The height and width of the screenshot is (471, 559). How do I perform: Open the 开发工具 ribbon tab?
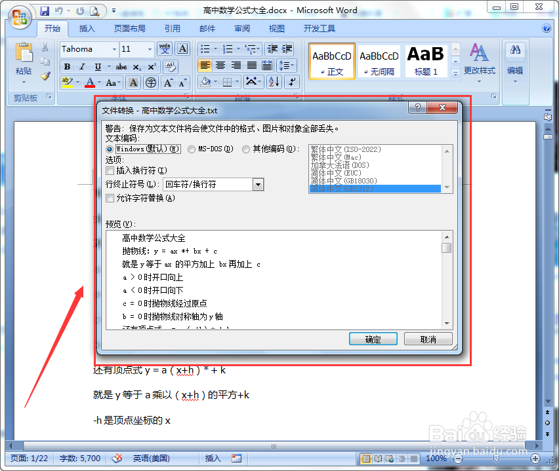point(319,28)
